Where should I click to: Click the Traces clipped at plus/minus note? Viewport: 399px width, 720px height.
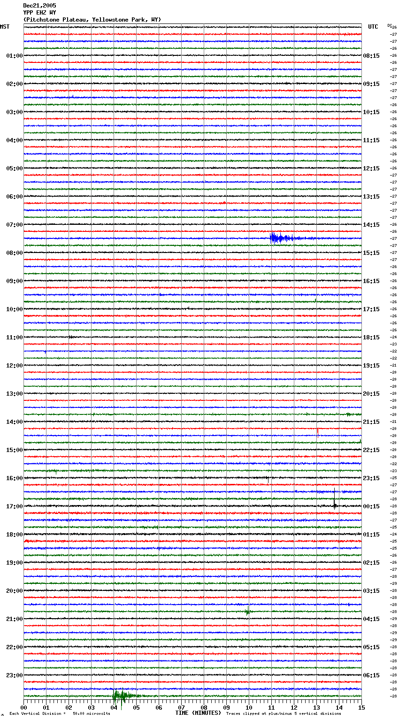coord(284,713)
